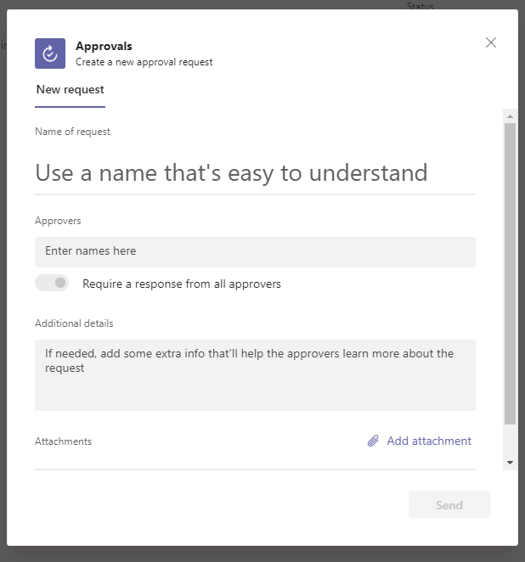
Task: Close the approval request dialog
Action: click(x=490, y=42)
